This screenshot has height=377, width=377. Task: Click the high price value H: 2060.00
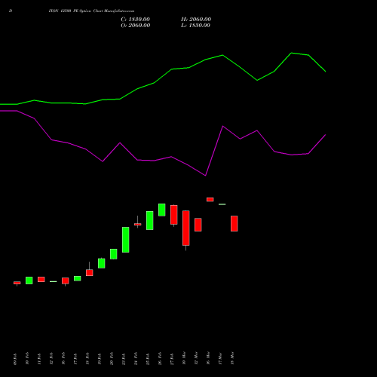click(x=196, y=20)
